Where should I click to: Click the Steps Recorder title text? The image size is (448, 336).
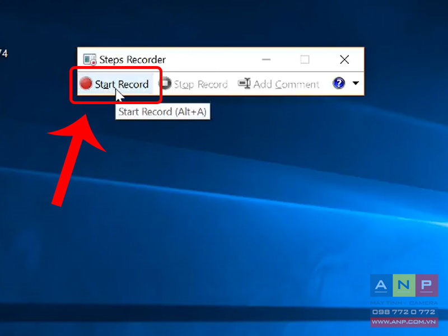click(133, 60)
